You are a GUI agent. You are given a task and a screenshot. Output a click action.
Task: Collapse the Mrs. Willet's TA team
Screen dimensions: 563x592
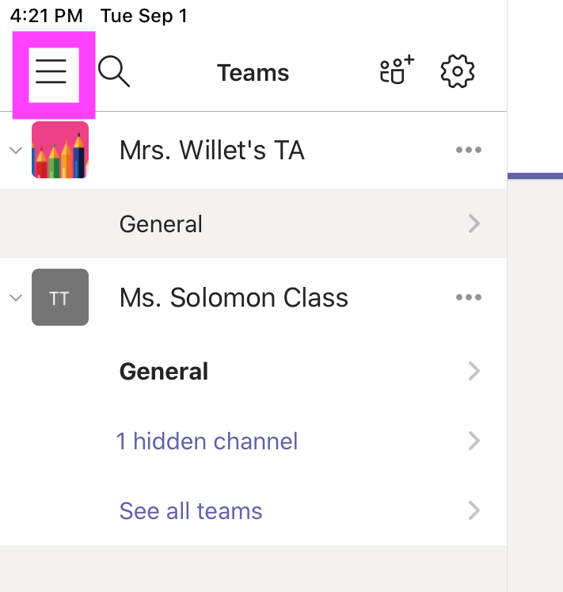(15, 150)
